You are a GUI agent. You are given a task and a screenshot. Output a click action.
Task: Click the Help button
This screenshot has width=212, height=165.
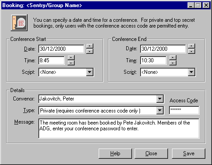click(115, 153)
